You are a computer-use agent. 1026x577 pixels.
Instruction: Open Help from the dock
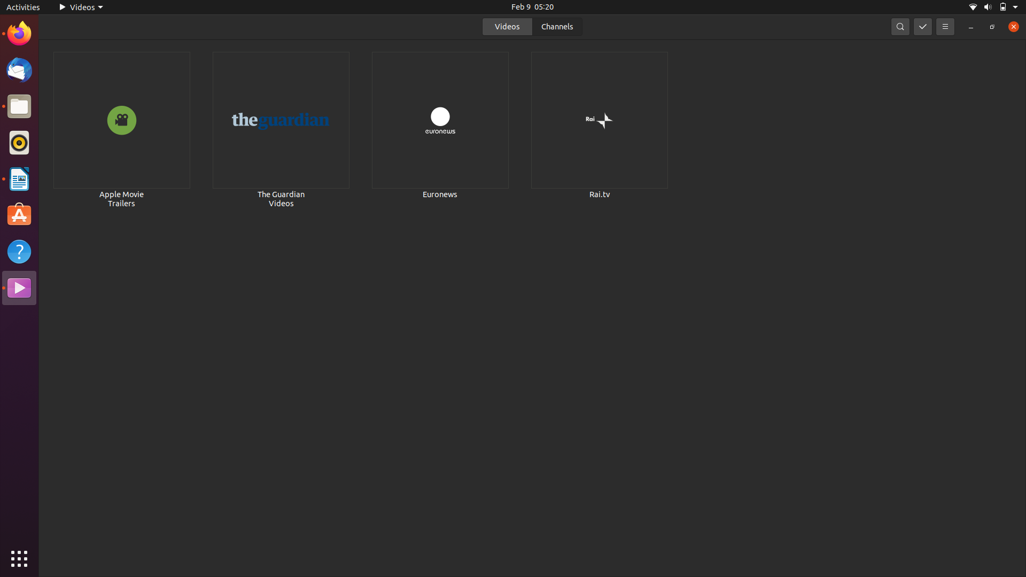tap(19, 252)
